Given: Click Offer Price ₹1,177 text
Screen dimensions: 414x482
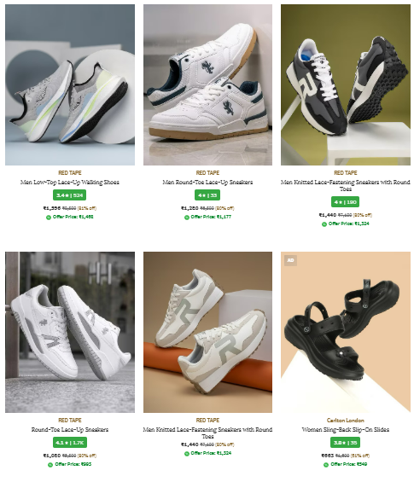Looking at the screenshot, I should pyautogui.click(x=211, y=217).
